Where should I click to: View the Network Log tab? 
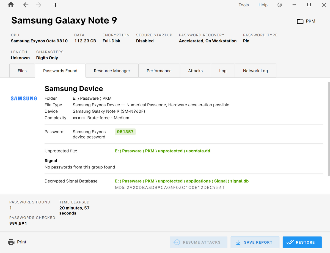255,71
